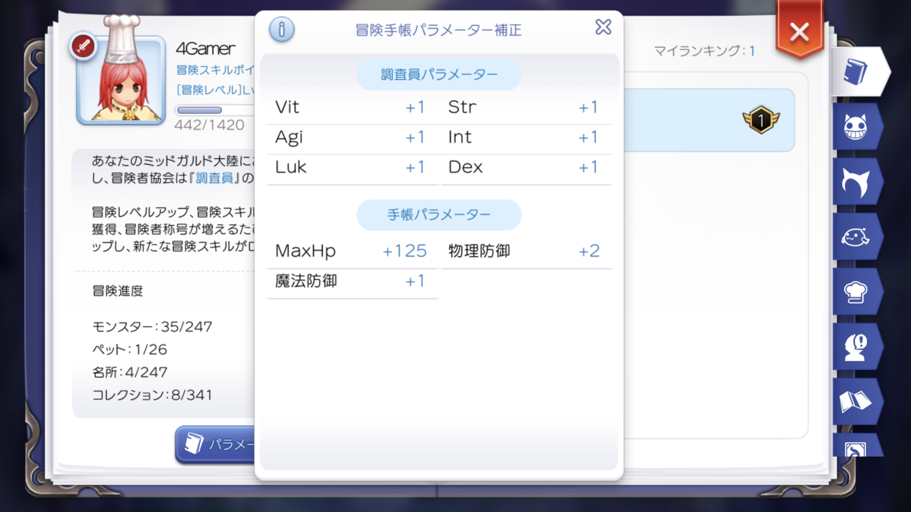Click the rank 1 winged badge
This screenshot has width=911, height=512.
click(x=760, y=120)
